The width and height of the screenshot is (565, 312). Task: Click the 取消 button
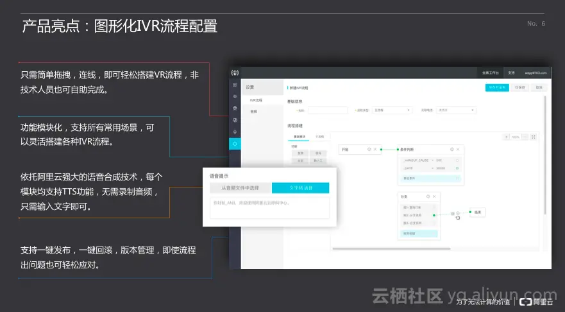pyautogui.click(x=539, y=88)
